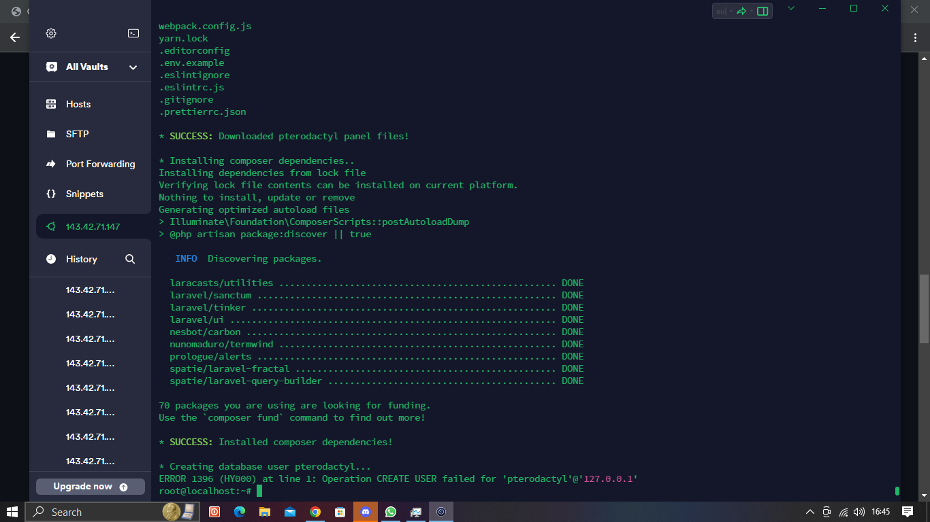930x522 pixels.
Task: Open the SFTP panel
Action: [x=77, y=134]
